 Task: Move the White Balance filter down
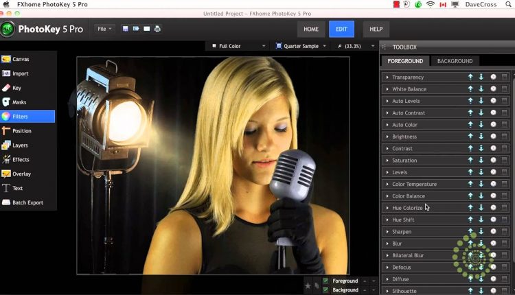point(481,88)
